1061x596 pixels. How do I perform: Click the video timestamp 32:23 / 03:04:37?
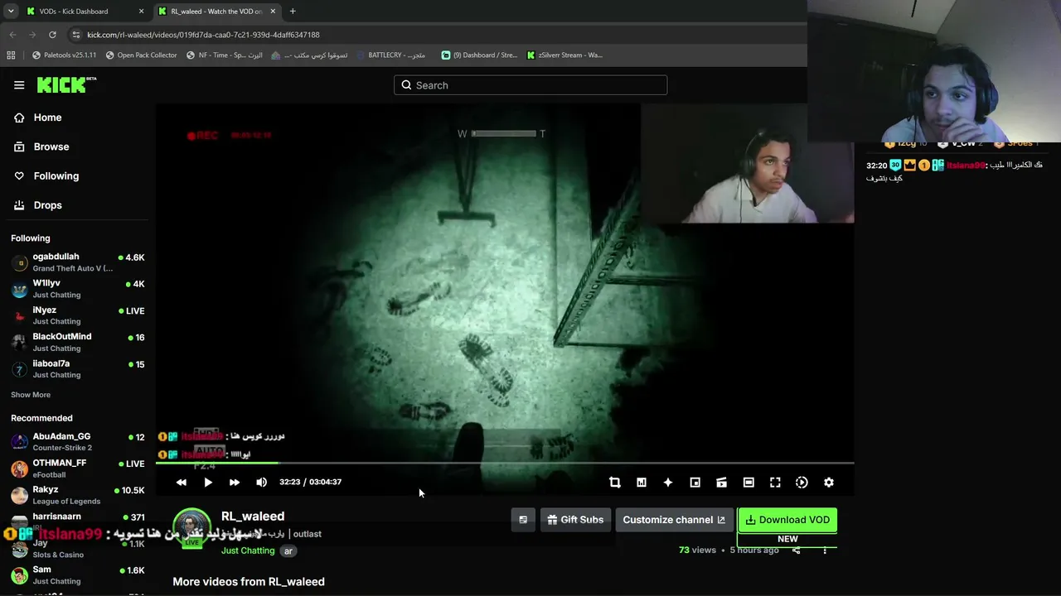(310, 482)
